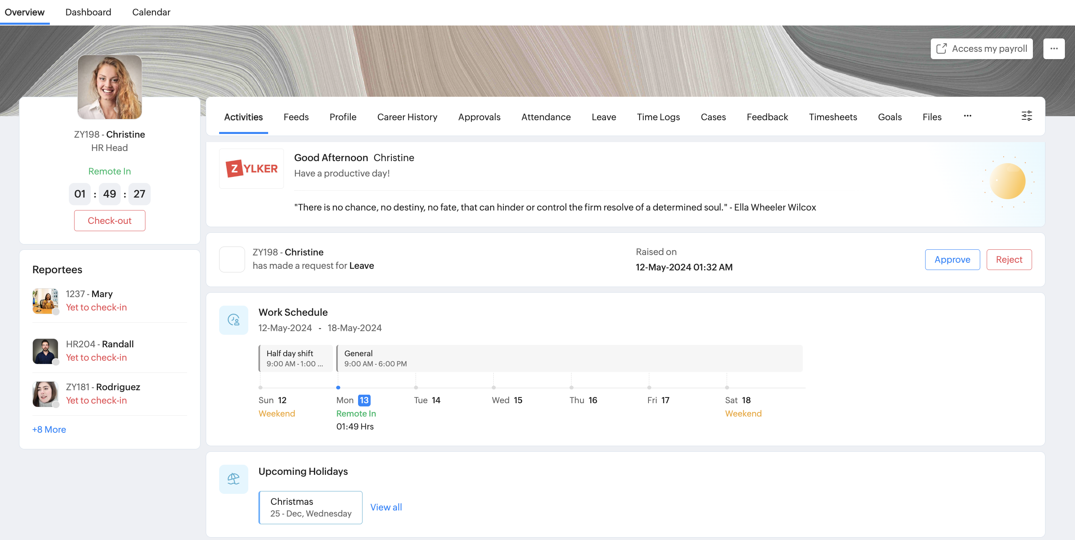The width and height of the screenshot is (1075, 540).
Task: Click the Remote In status under Mon
Action: [x=356, y=414]
